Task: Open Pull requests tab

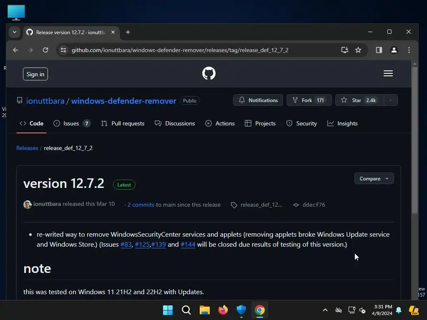Action: coord(123,123)
